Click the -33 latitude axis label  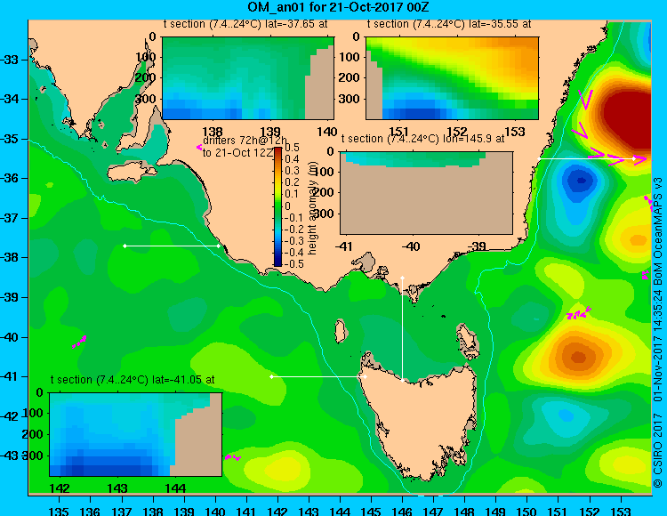[x=9, y=60]
